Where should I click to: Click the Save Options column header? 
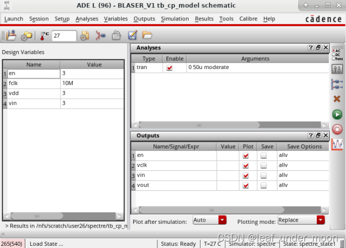[x=305, y=147]
